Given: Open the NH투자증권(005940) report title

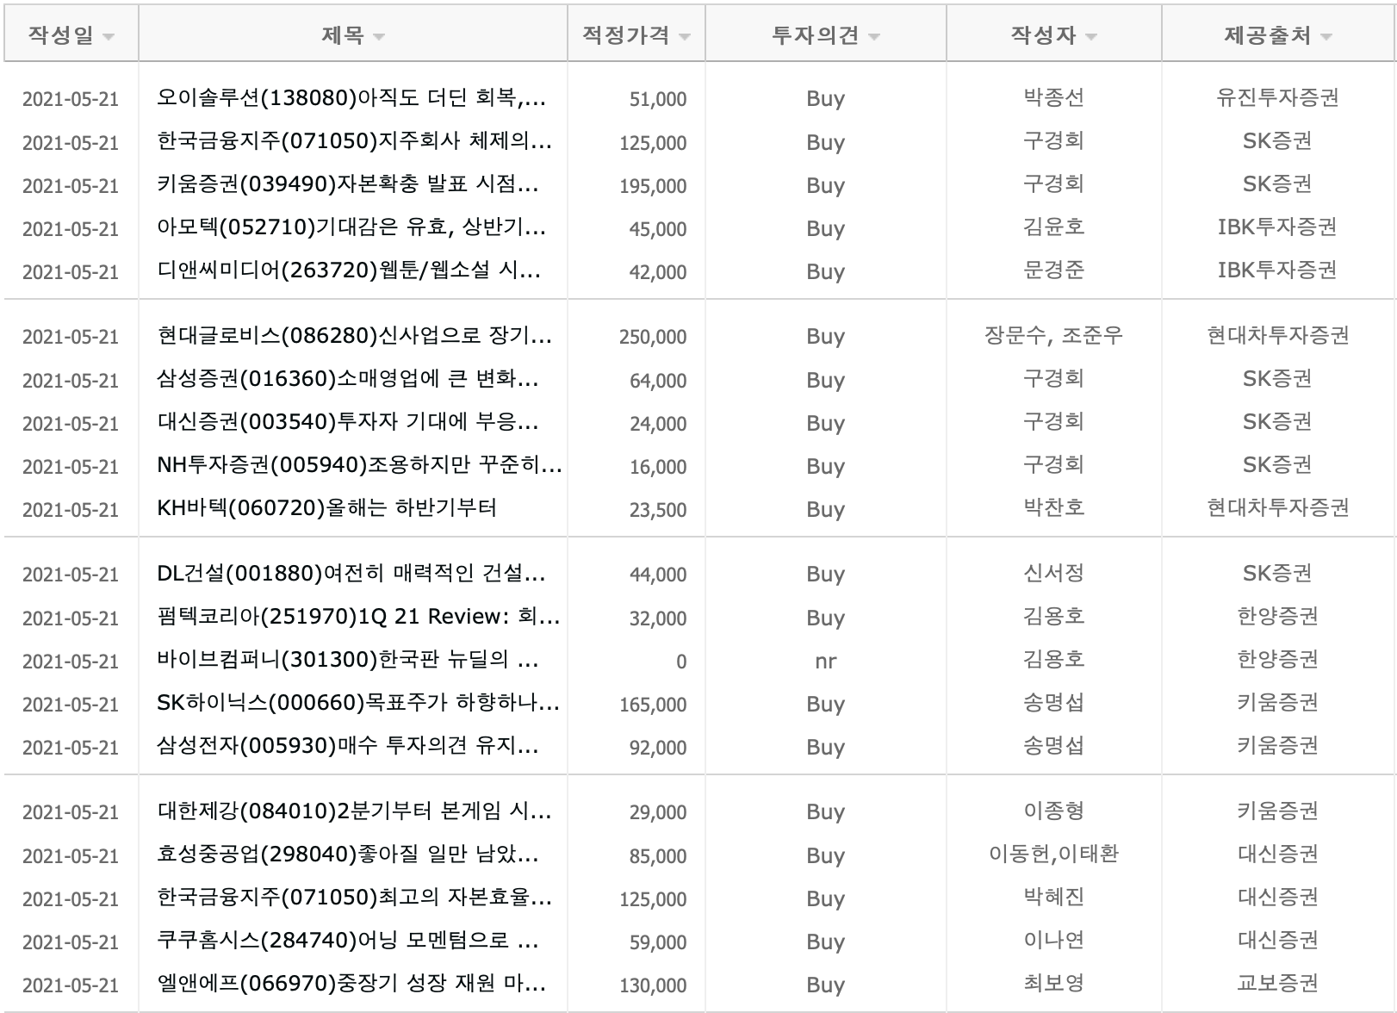Looking at the screenshot, I should point(359,465).
